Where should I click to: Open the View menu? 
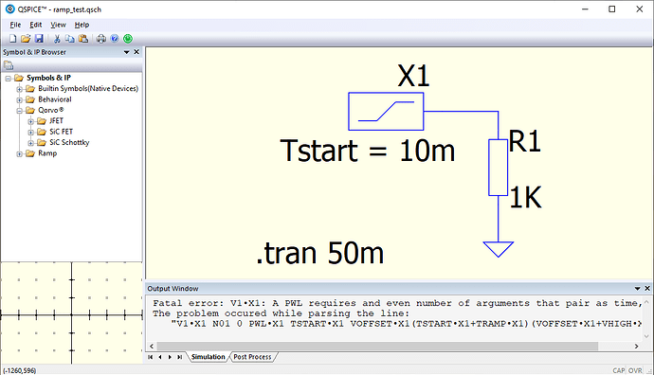58,25
